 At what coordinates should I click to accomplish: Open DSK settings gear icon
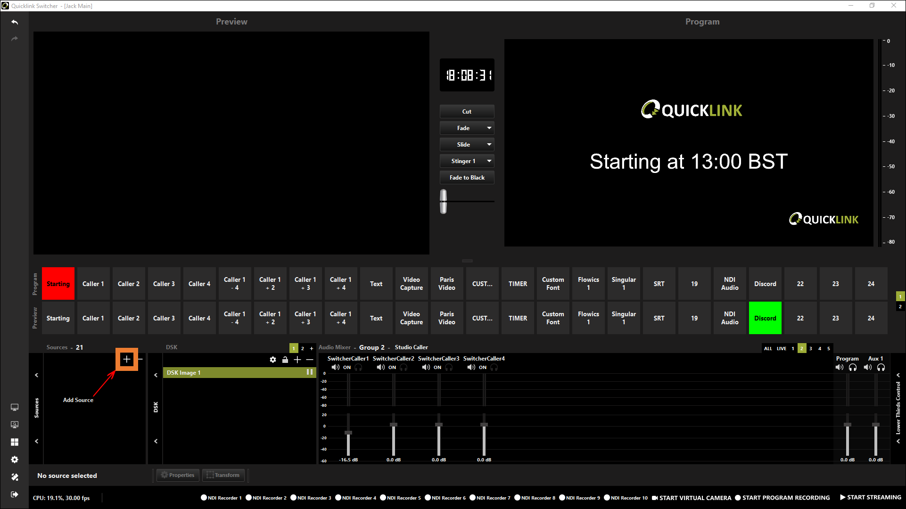(x=273, y=360)
